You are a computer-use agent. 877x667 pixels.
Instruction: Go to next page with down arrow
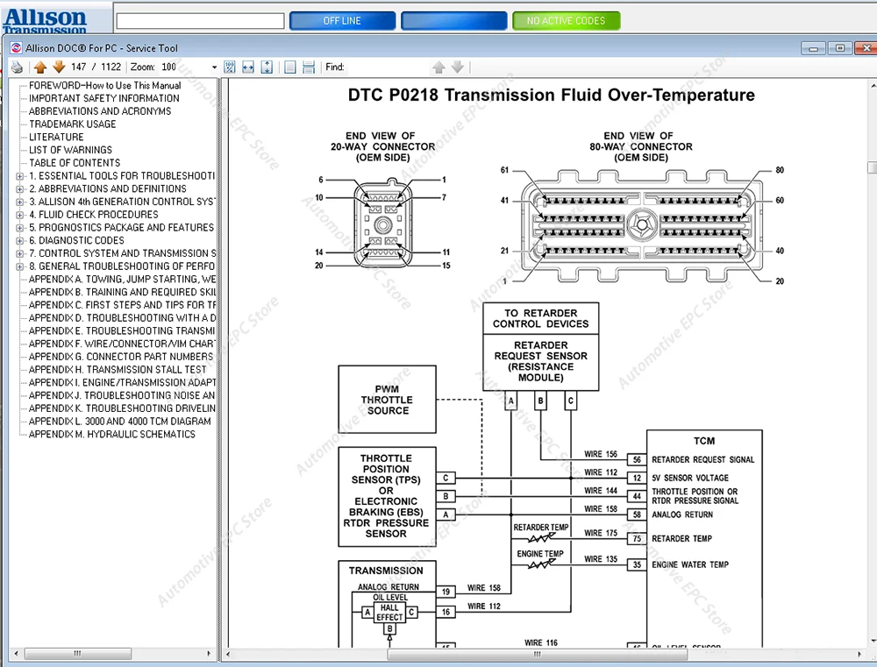[x=59, y=67]
